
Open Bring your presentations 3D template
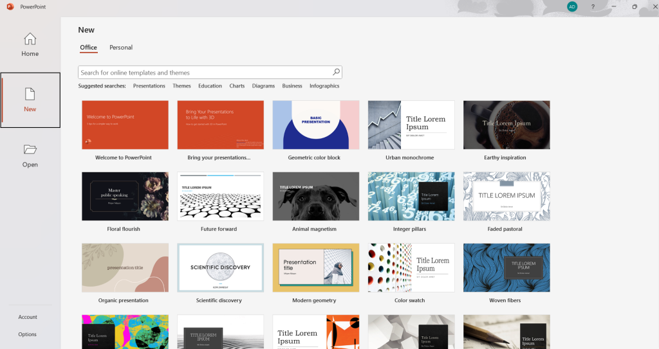click(221, 125)
